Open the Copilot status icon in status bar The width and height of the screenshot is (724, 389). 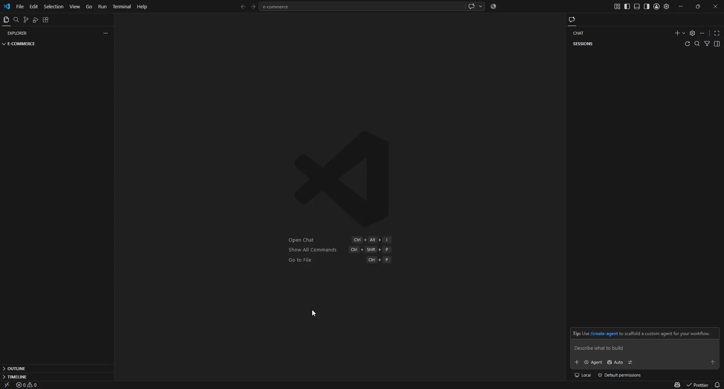point(677,385)
